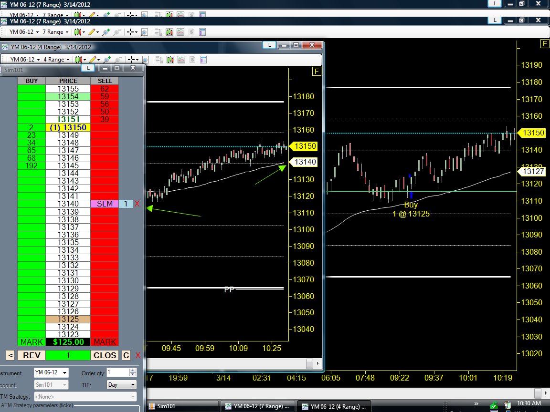Image resolution: width=550 pixels, height=412 pixels.
Task: Switch to YM 06-12 (7 Range) taskbar tab
Action: point(258,406)
